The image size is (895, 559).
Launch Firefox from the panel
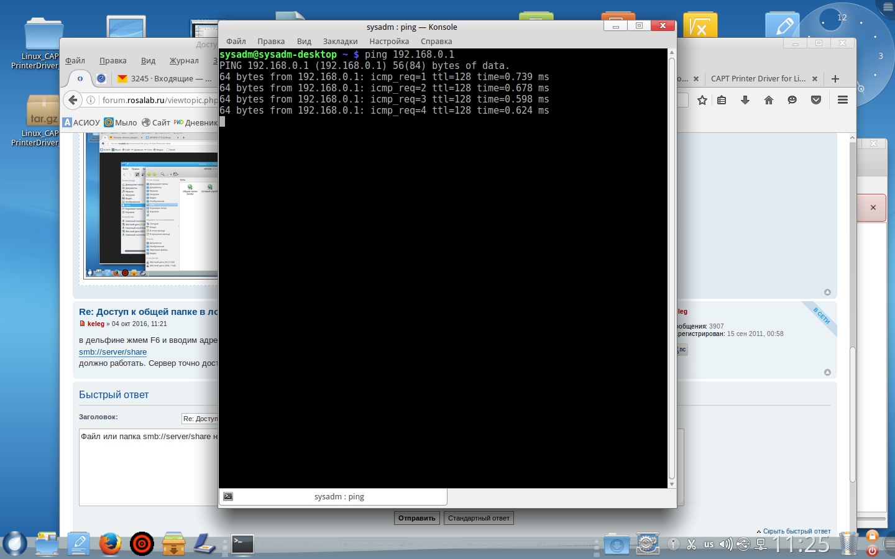pos(111,544)
